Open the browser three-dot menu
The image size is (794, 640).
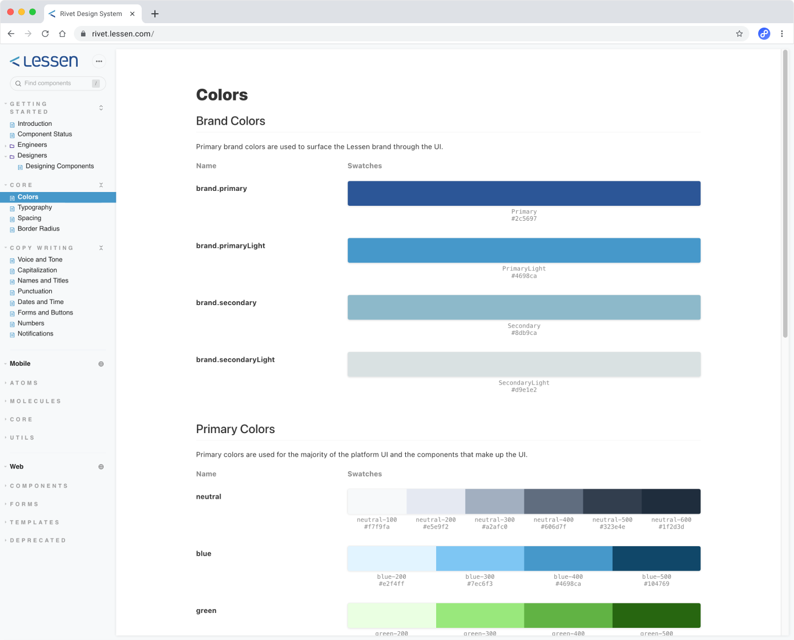coord(782,34)
